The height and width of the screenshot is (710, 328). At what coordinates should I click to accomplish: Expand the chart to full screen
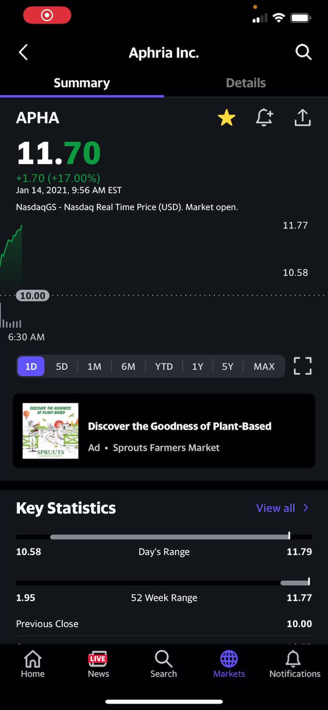303,366
